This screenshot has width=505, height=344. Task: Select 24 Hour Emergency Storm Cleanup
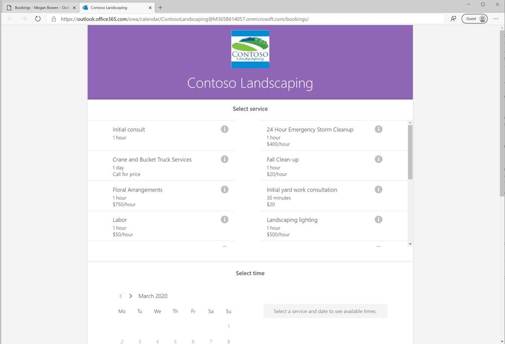(334, 135)
